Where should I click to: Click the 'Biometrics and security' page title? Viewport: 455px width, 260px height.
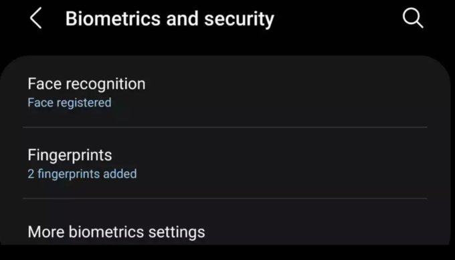pos(170,19)
